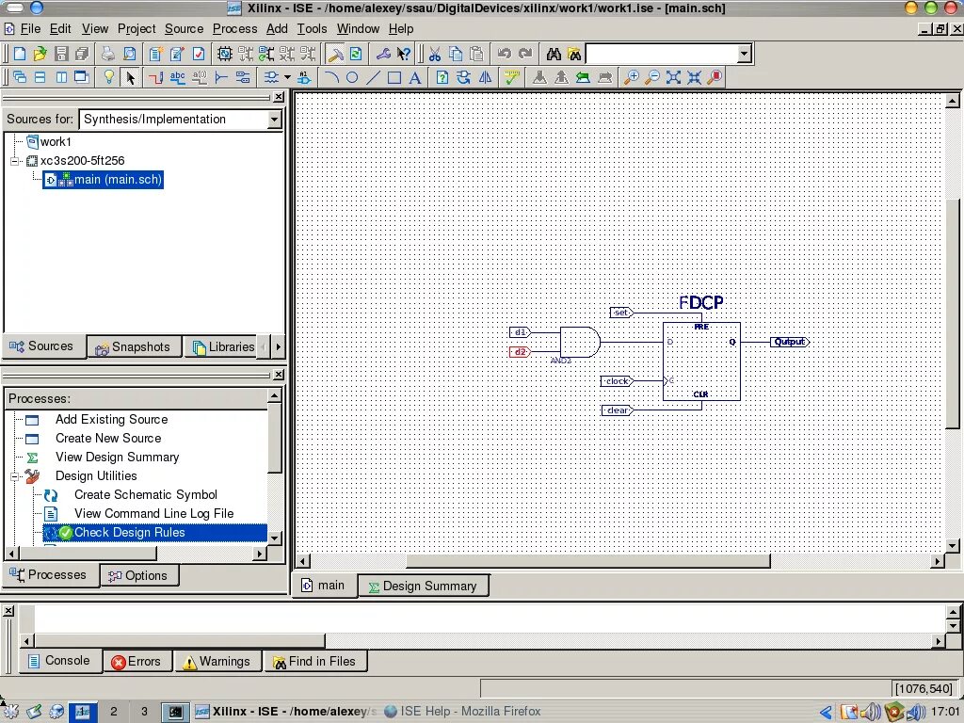Screen dimensions: 964x723
Task: Select the Add Net Name abc tool
Action: coord(177,77)
